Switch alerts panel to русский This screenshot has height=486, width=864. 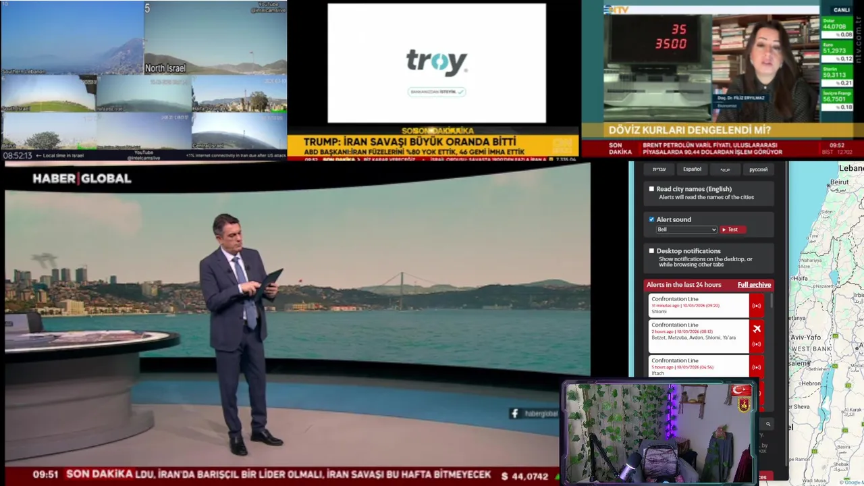tap(758, 169)
